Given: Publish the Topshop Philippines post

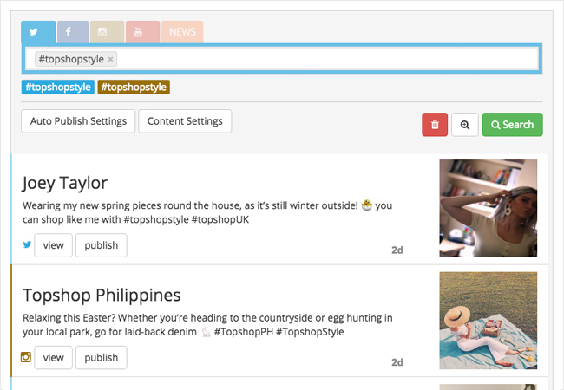Looking at the screenshot, I should (101, 357).
